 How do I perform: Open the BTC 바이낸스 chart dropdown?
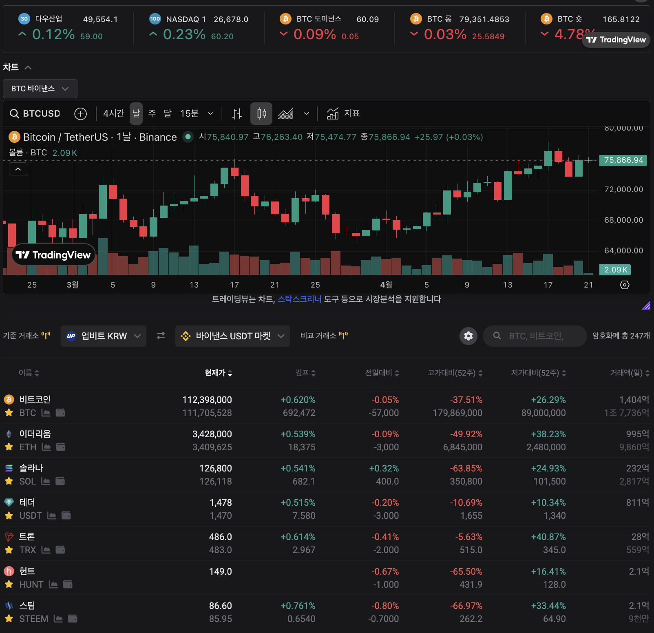click(40, 89)
